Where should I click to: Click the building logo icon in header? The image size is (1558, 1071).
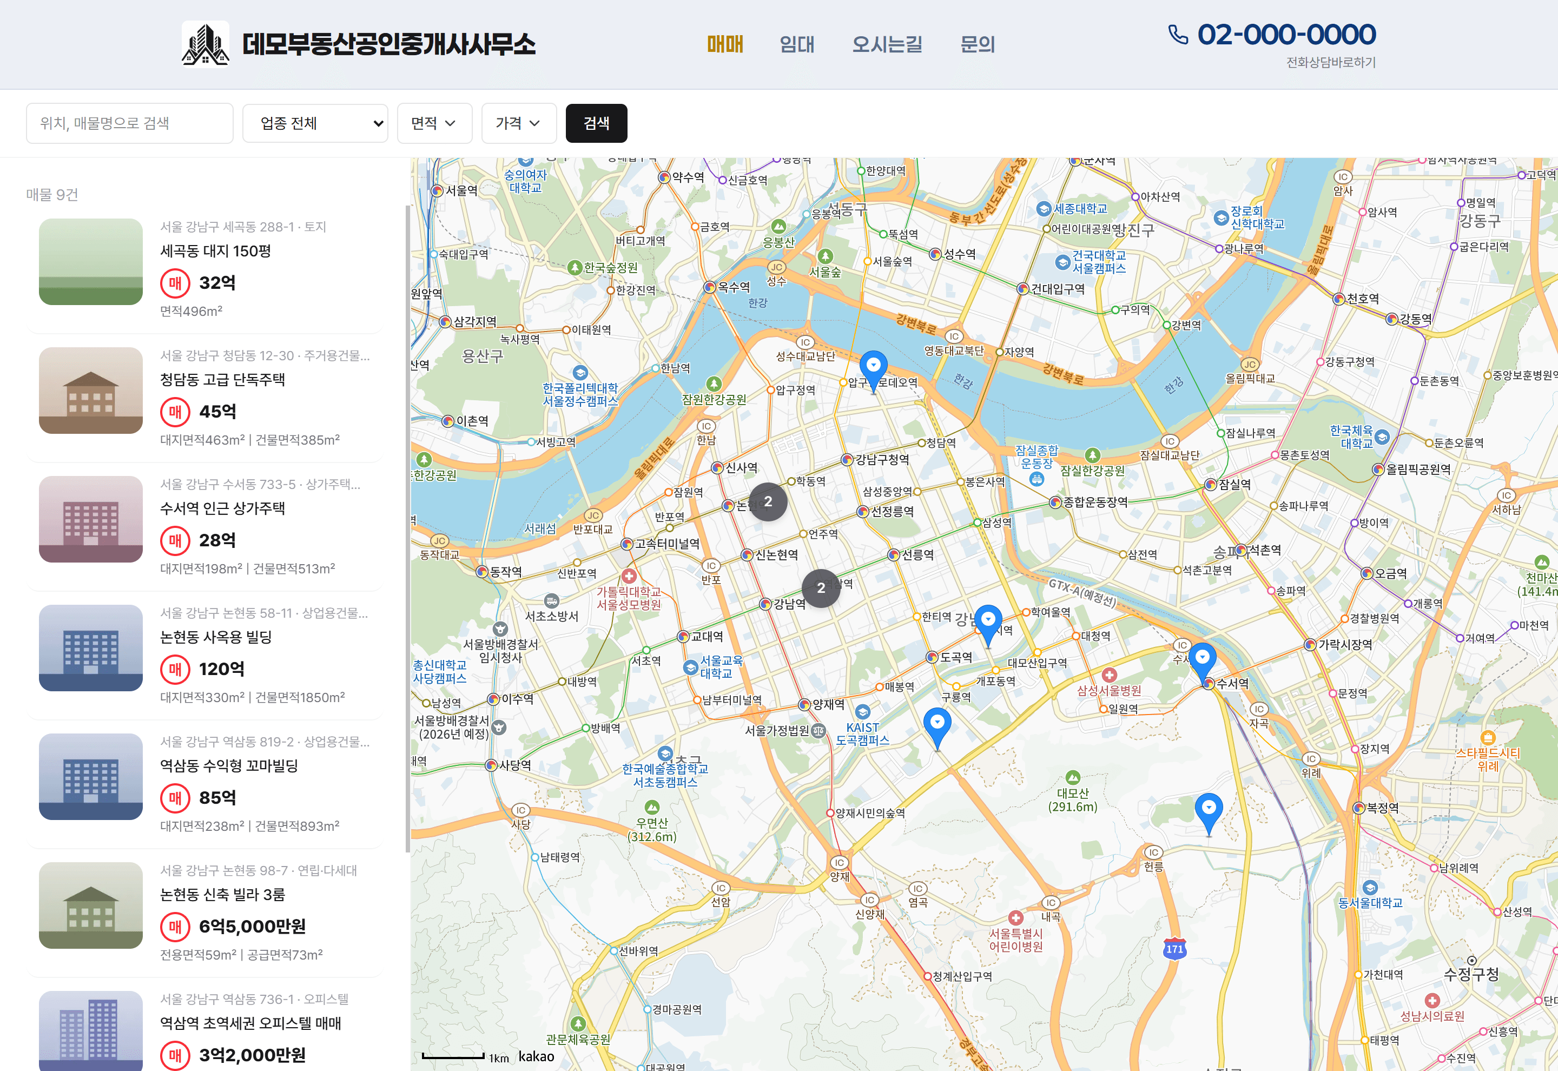coord(206,44)
